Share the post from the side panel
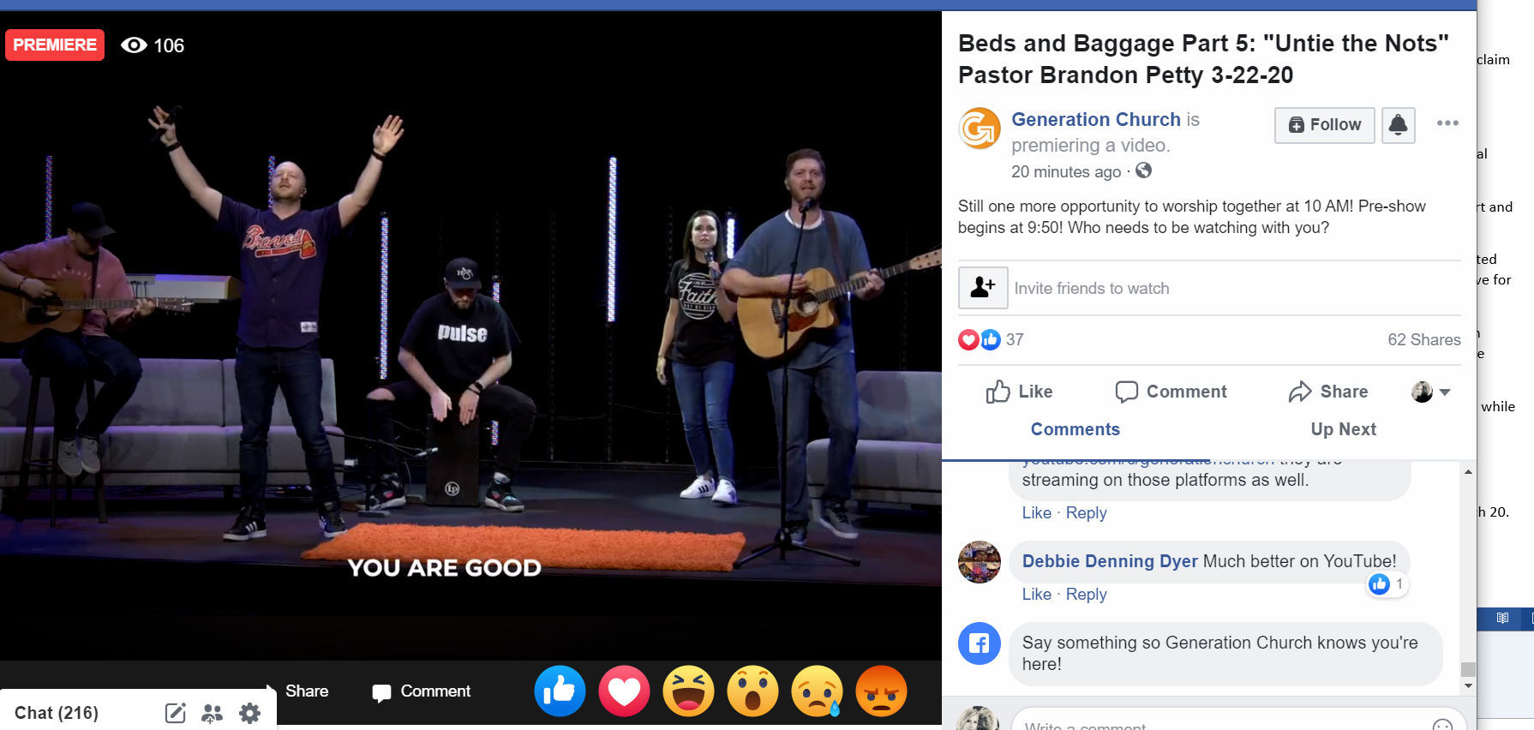1534x730 pixels. pyautogui.click(x=1327, y=392)
